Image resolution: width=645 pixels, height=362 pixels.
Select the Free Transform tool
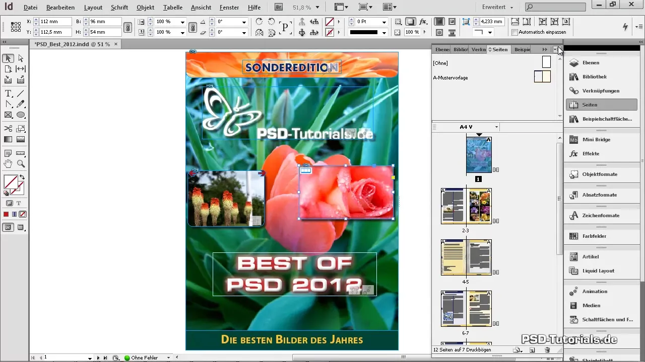point(21,129)
